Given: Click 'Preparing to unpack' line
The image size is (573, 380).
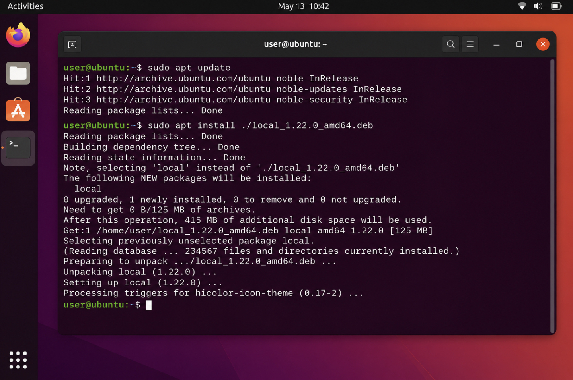Looking at the screenshot, I should (x=200, y=261).
